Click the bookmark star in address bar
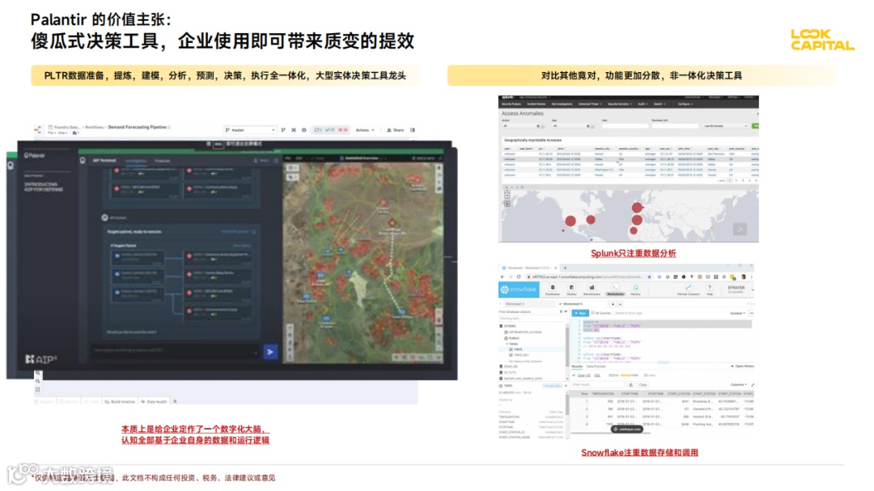 point(649,277)
